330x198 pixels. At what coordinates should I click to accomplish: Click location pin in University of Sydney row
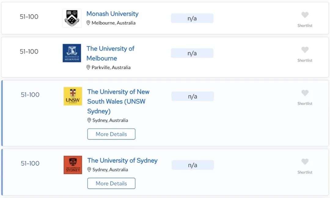pos(89,170)
